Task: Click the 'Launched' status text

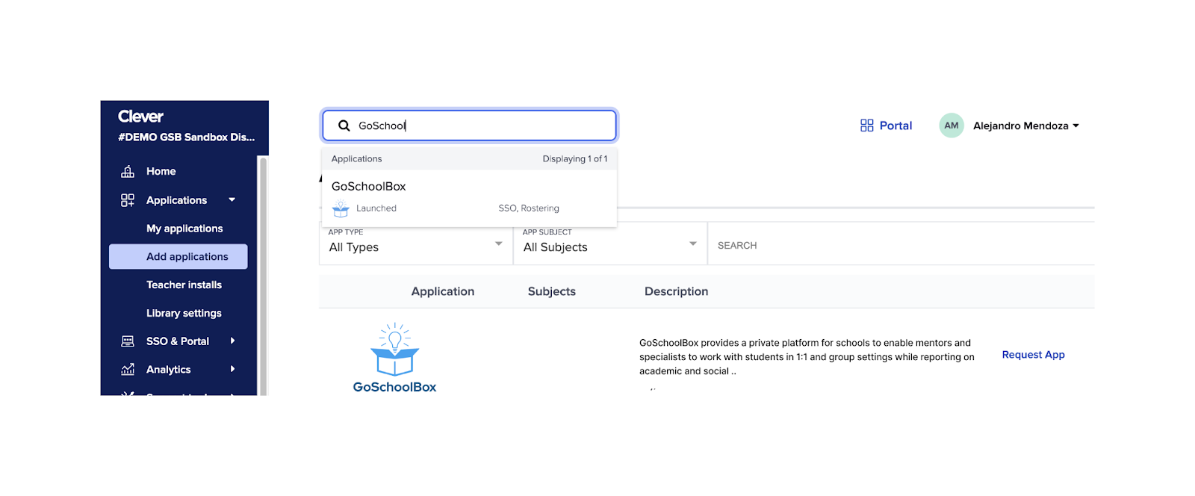Action: tap(376, 208)
